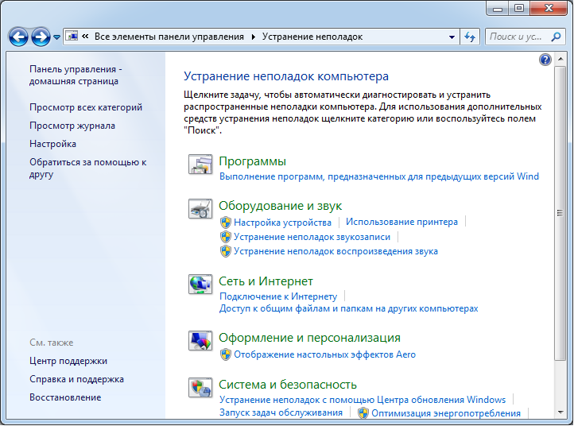574x426 pixels.
Task: Open shared files and folders access troubleshooter
Action: click(348, 308)
